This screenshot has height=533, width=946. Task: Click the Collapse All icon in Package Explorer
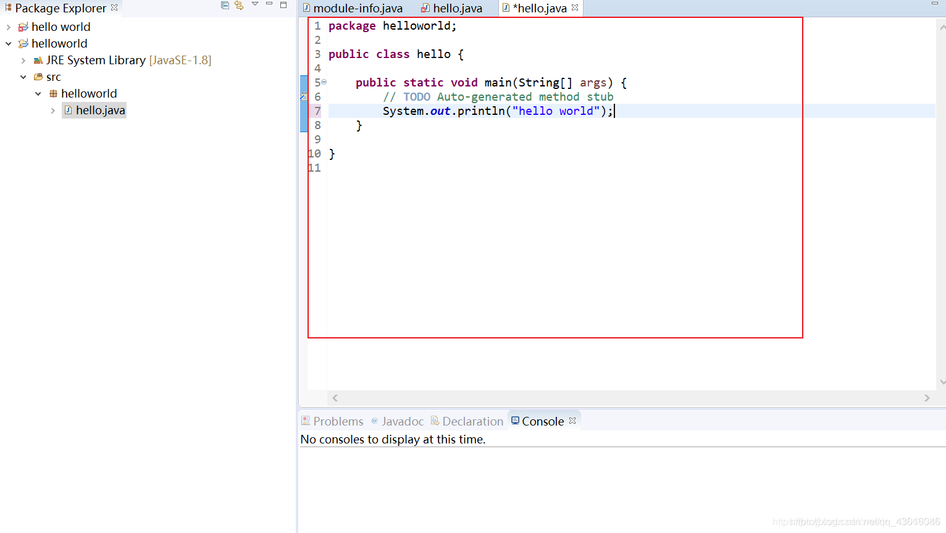[x=225, y=5]
